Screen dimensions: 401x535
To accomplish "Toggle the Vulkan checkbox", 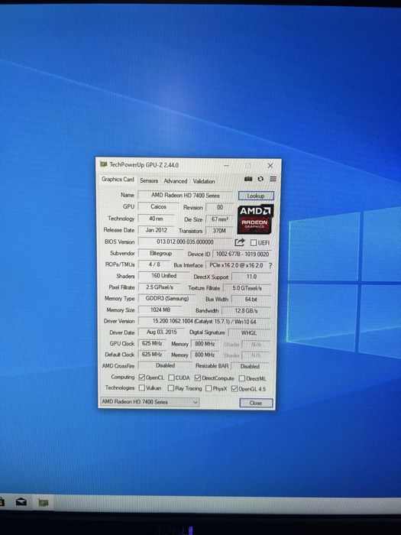I will [x=142, y=388].
